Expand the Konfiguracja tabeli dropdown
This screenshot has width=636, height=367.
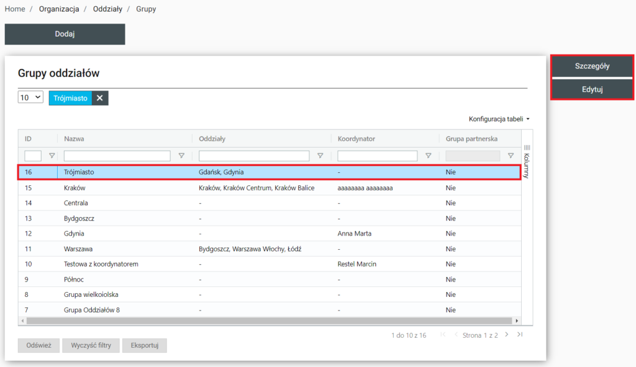[x=499, y=118]
